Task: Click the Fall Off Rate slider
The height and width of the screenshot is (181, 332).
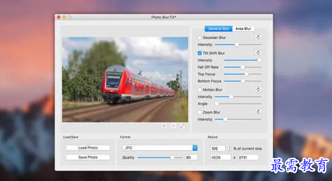Action: 242,67
